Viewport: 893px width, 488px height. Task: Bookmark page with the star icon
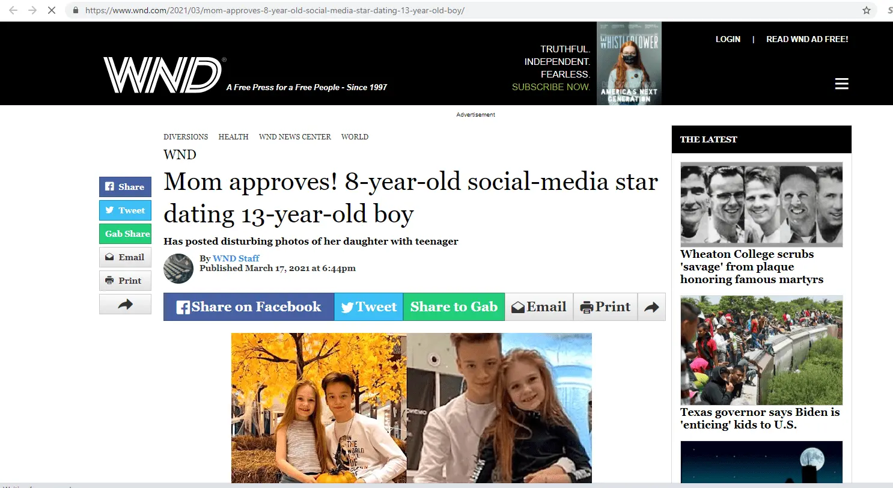[x=866, y=10]
